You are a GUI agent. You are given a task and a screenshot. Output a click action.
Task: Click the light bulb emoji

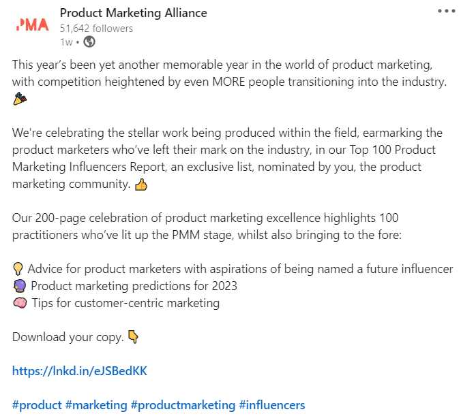[x=18, y=269]
